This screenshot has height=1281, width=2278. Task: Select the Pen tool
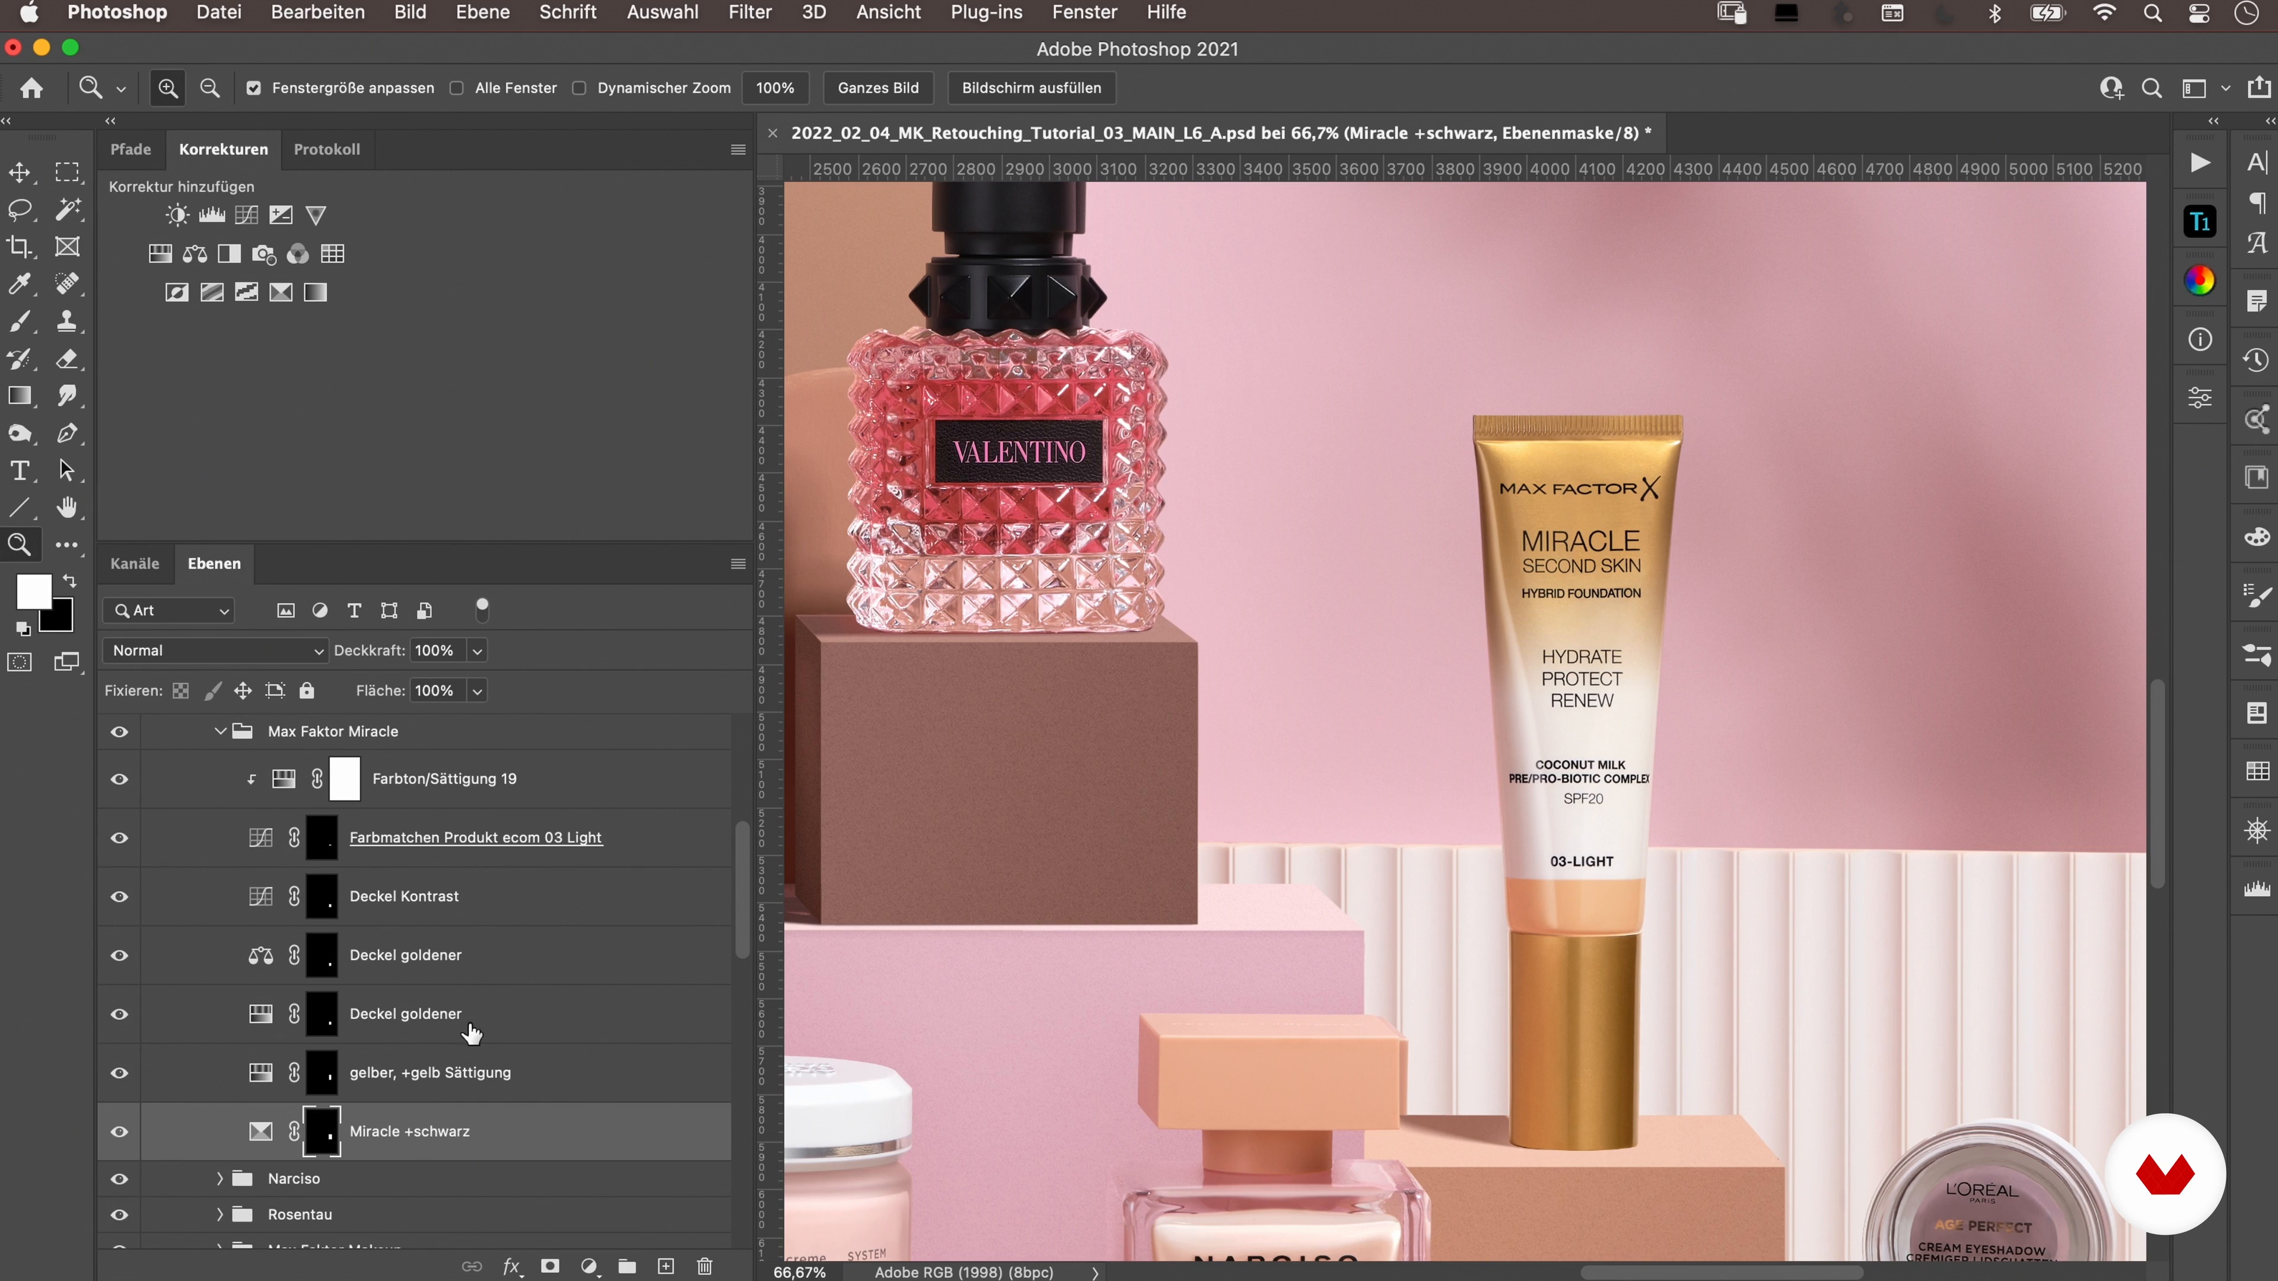[x=67, y=432]
